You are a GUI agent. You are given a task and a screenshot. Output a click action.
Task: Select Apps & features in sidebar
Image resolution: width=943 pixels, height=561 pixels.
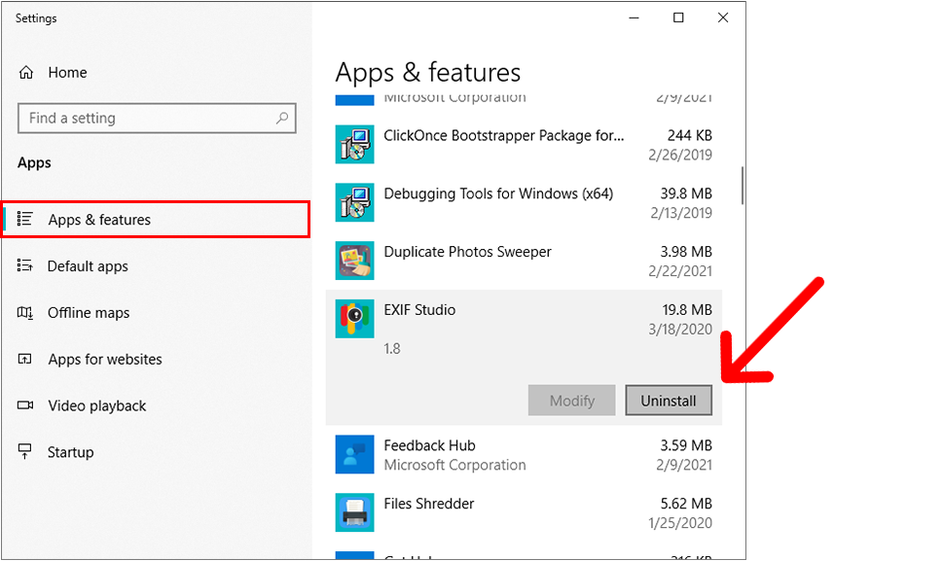point(156,219)
